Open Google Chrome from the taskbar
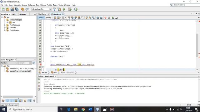The image size is (200, 112). click(83, 109)
